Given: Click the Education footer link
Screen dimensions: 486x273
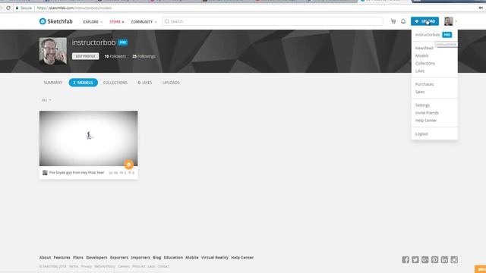Looking at the screenshot, I should [x=173, y=258].
